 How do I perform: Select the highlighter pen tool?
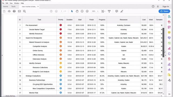(122, 11)
